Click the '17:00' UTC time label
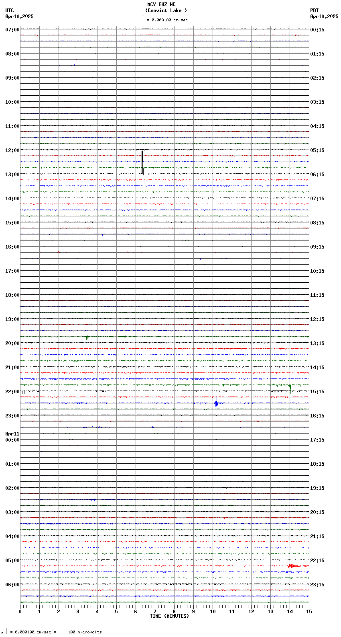The image size is (341, 637). coord(12,271)
